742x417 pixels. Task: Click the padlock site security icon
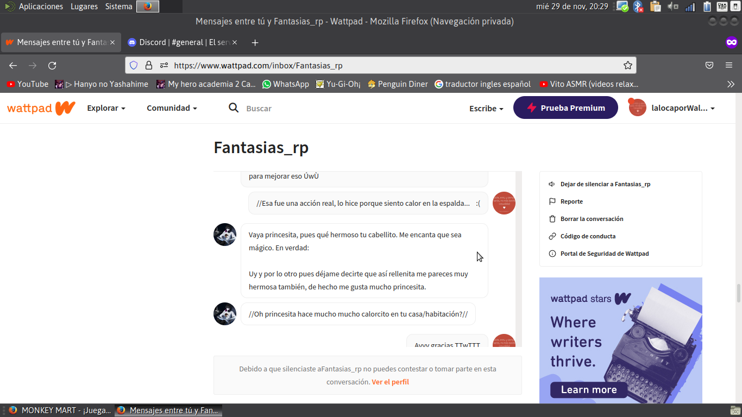tap(149, 66)
